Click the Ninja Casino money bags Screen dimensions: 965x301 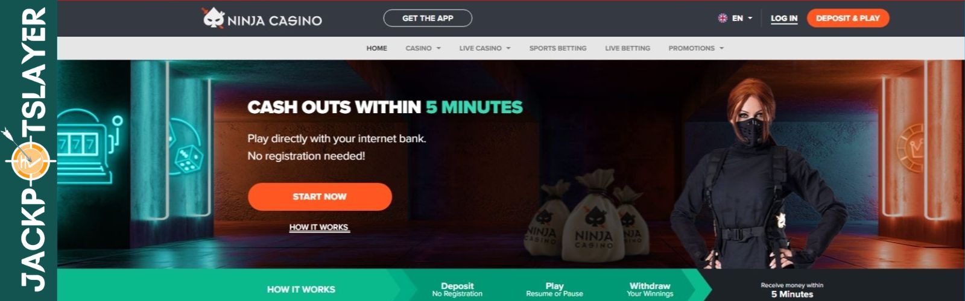pyautogui.click(x=585, y=220)
